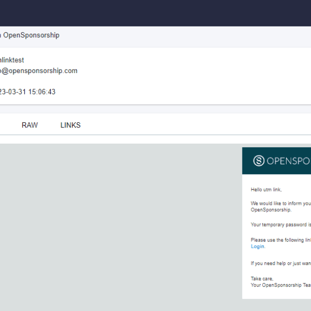
Task: Click the 'We would like to inform you' text
Action: coord(280,204)
